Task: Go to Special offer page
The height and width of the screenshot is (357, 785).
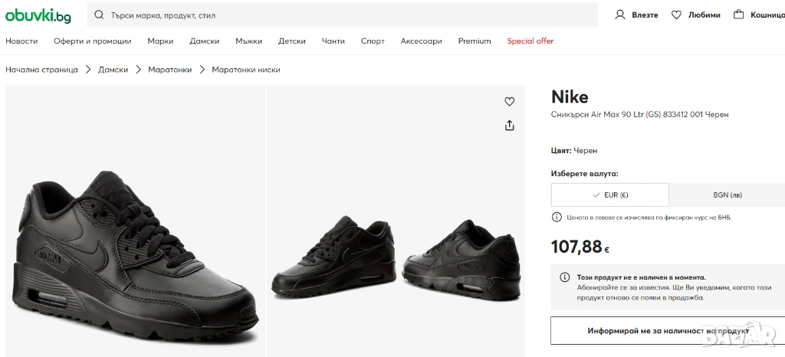Action: click(530, 41)
